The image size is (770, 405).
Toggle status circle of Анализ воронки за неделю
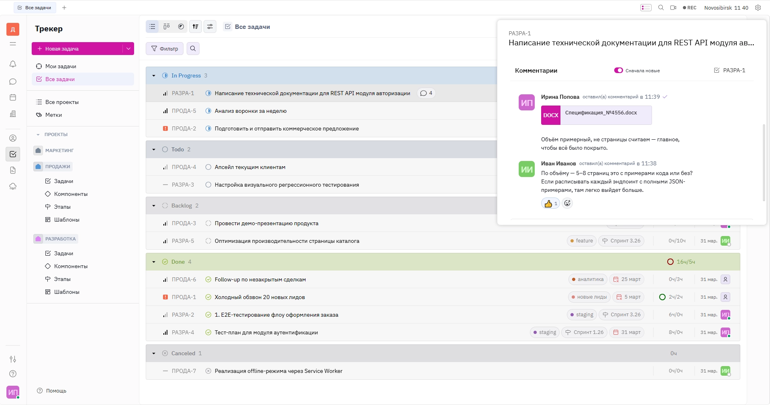[208, 111]
